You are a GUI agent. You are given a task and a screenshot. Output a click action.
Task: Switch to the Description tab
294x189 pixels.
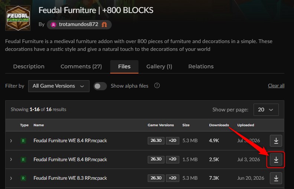pyautogui.click(x=29, y=66)
